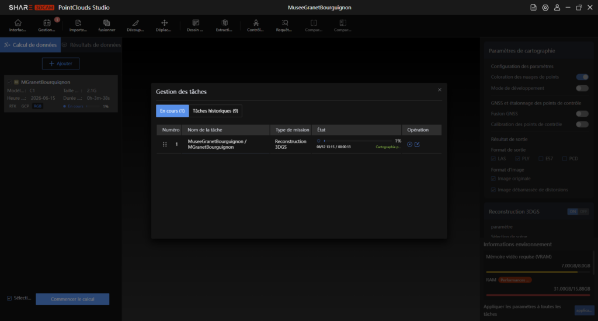The width and height of the screenshot is (598, 321).
Task: Open the Résultats de données tab
Action: 92,45
